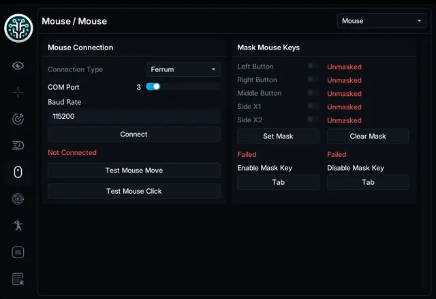The width and height of the screenshot is (436, 299).
Task: Open the crosshair sidebar section
Action: [18, 92]
